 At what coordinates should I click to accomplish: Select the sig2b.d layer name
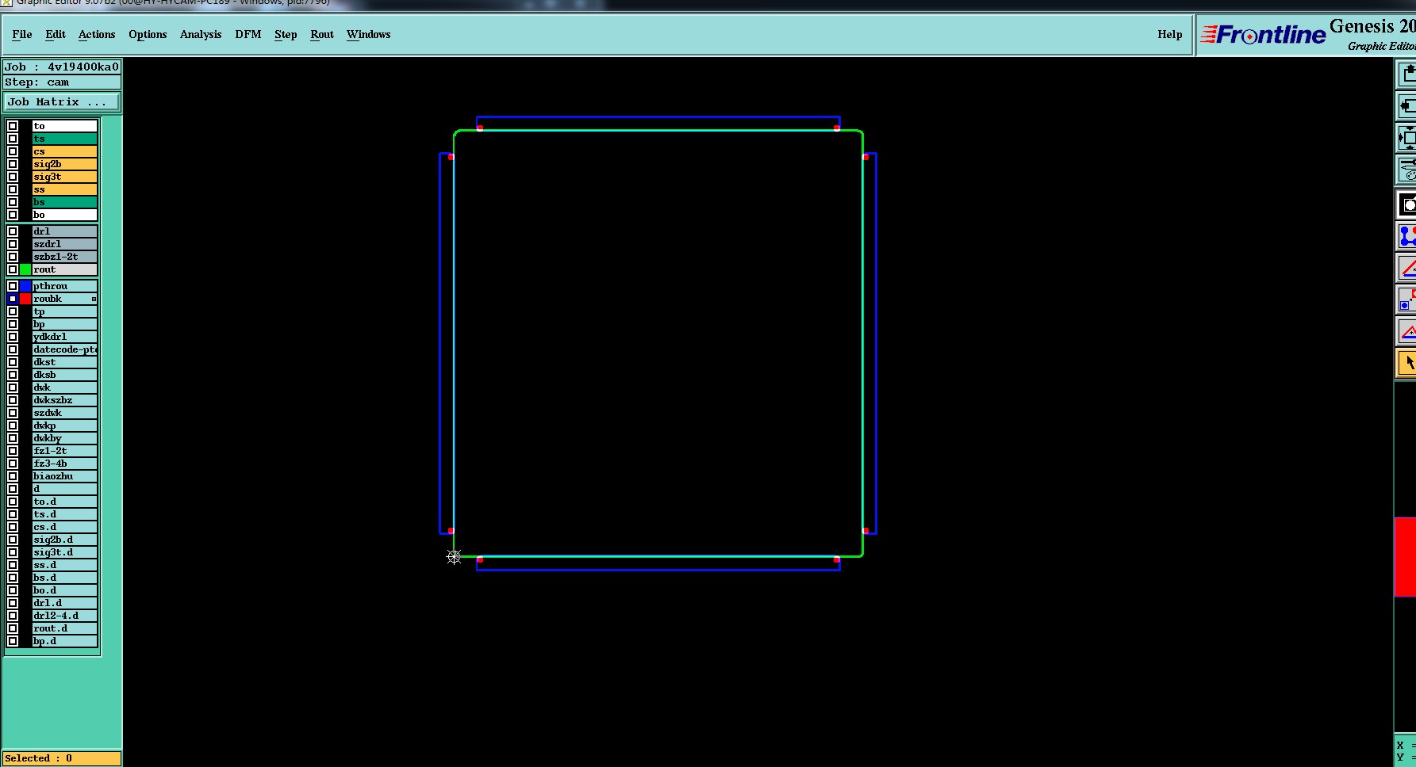point(65,540)
